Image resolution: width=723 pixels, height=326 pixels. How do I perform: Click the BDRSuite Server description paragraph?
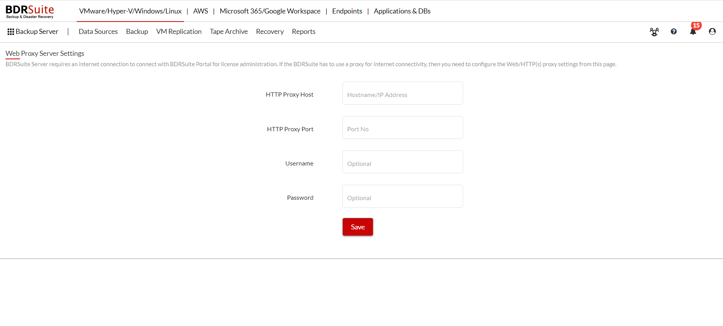311,64
